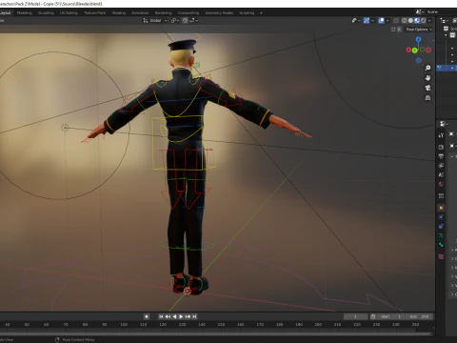Open the snapping options dropdown

(x=193, y=20)
